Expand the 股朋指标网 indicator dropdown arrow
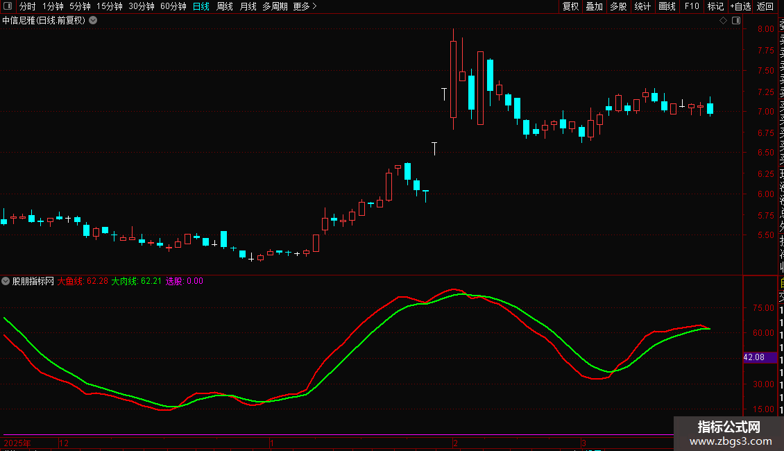Image resolution: width=784 pixels, height=451 pixels. (x=6, y=281)
